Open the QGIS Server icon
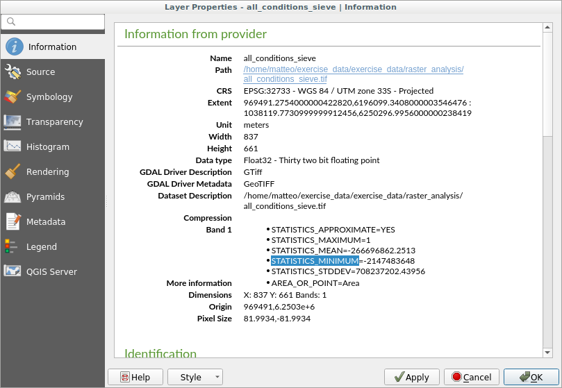The height and width of the screenshot is (388, 562). tap(13, 272)
